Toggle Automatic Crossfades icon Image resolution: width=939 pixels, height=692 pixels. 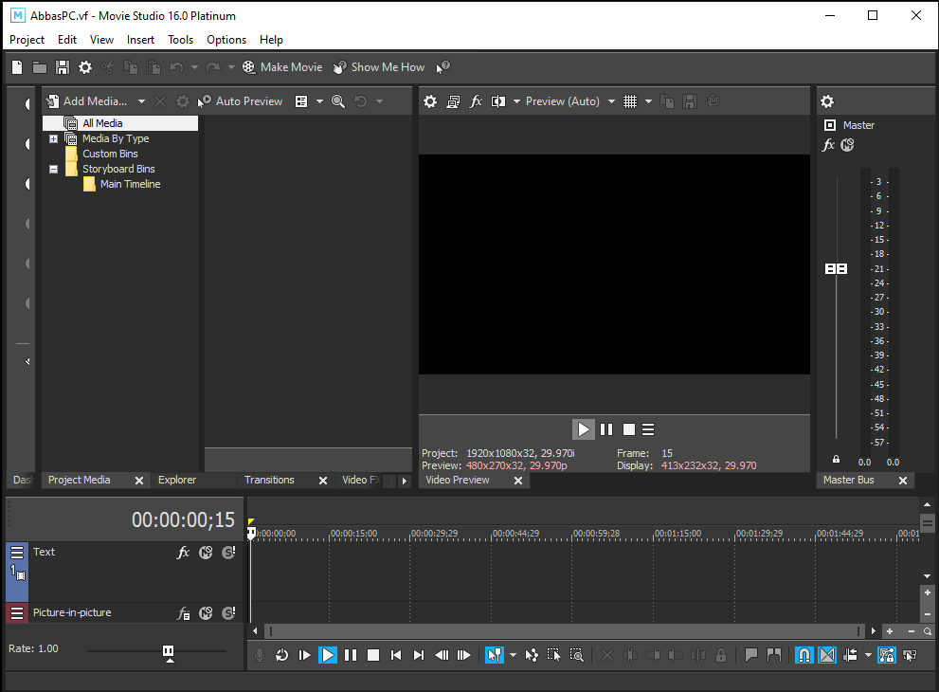click(827, 655)
